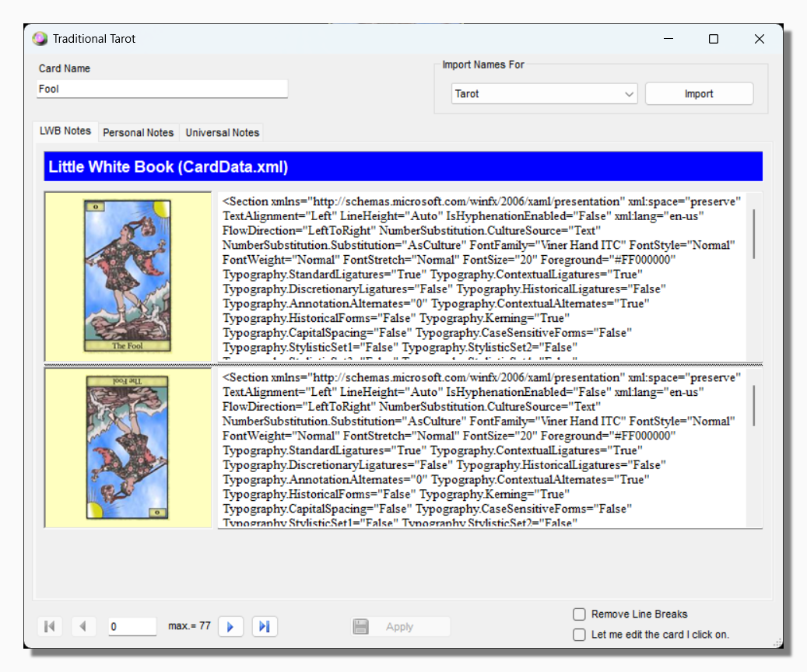
Task: Switch to the LWB Notes tab
Action: pyautogui.click(x=65, y=131)
